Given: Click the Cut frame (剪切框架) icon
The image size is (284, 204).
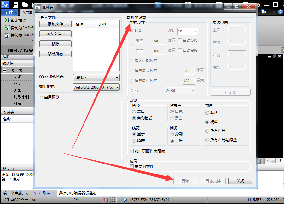Looking at the screenshot, I should pos(7,21).
